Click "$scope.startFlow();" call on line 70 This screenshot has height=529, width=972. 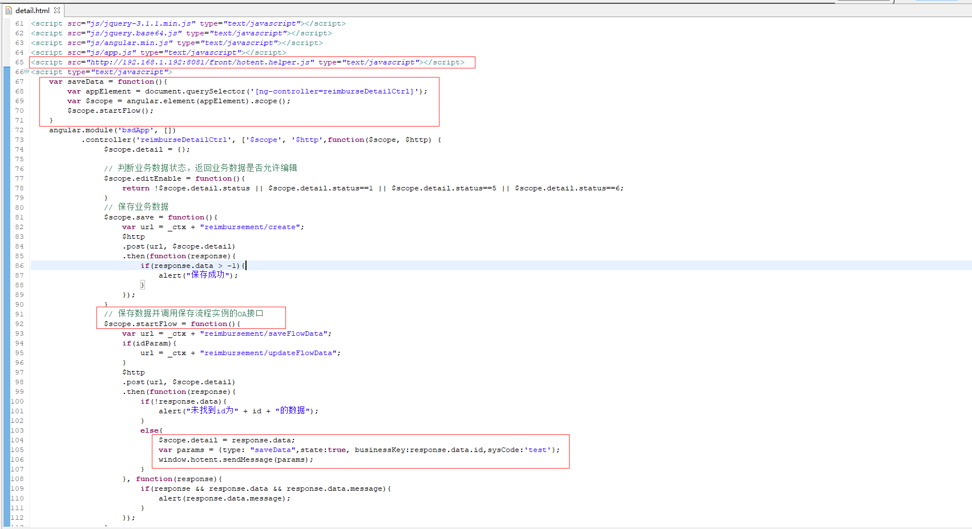point(110,111)
